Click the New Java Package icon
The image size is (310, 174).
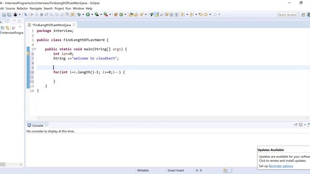(116, 14)
